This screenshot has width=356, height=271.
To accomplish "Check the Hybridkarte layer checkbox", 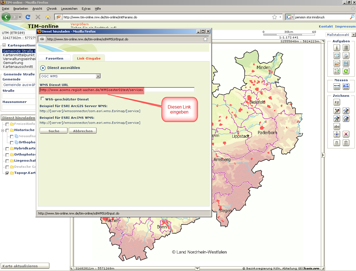I will point(7,149).
